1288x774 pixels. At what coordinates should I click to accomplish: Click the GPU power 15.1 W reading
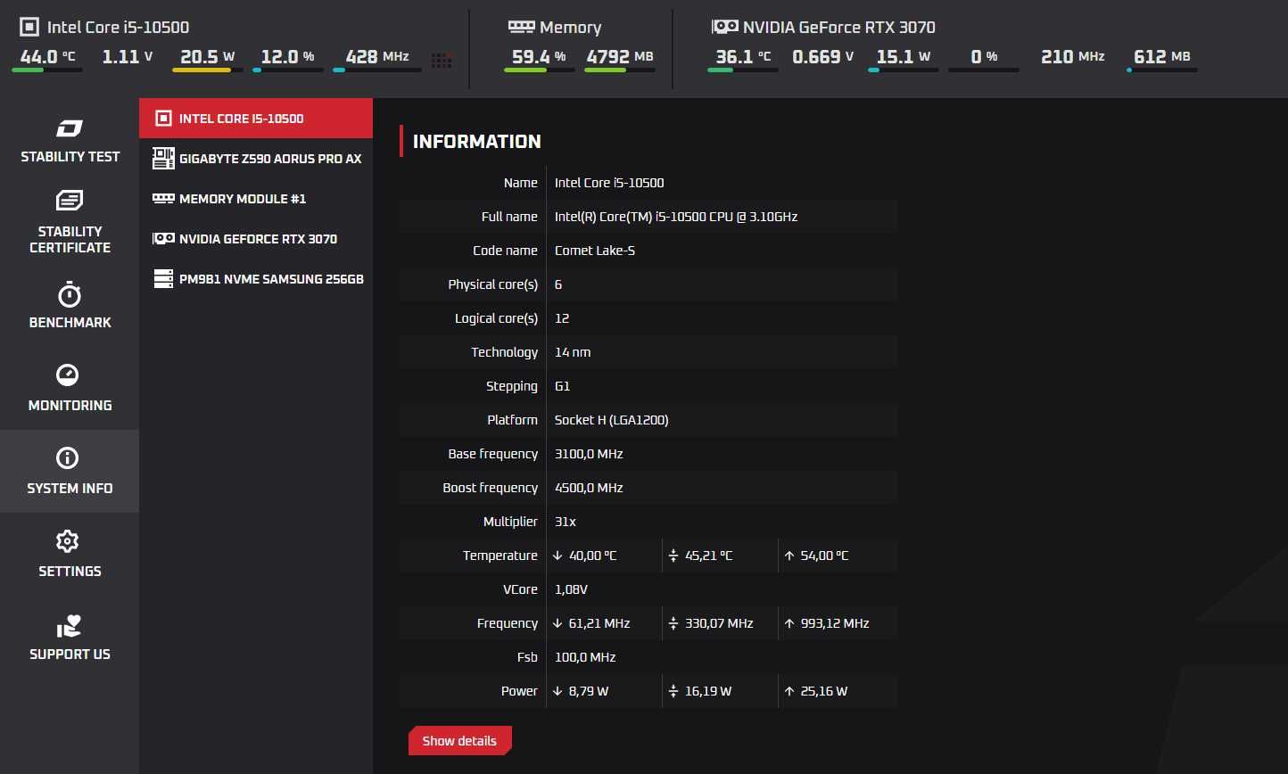904,56
